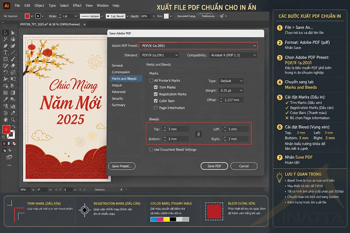Enable the All Printer's Marks checkbox
The width and height of the screenshot is (350, 233).
(x=151, y=80)
